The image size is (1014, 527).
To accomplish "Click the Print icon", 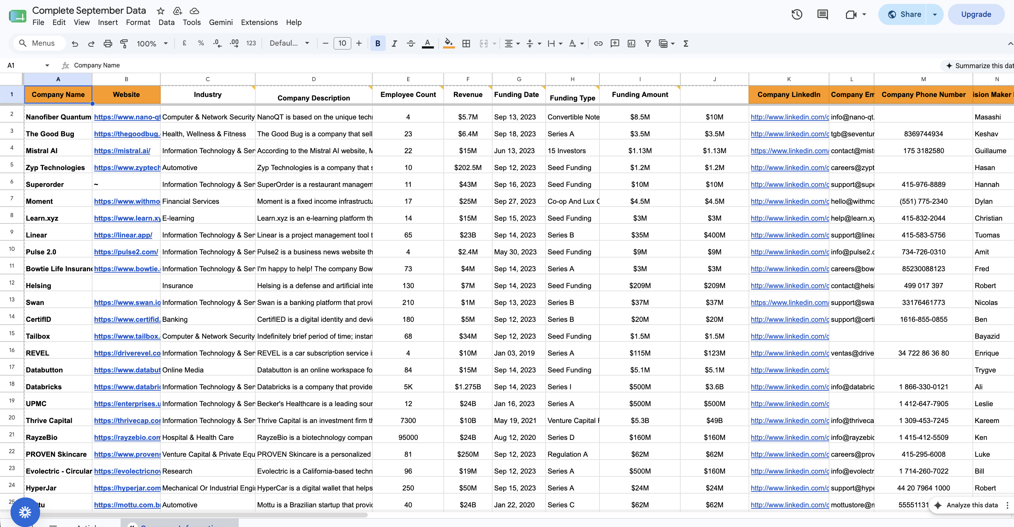I will [108, 44].
